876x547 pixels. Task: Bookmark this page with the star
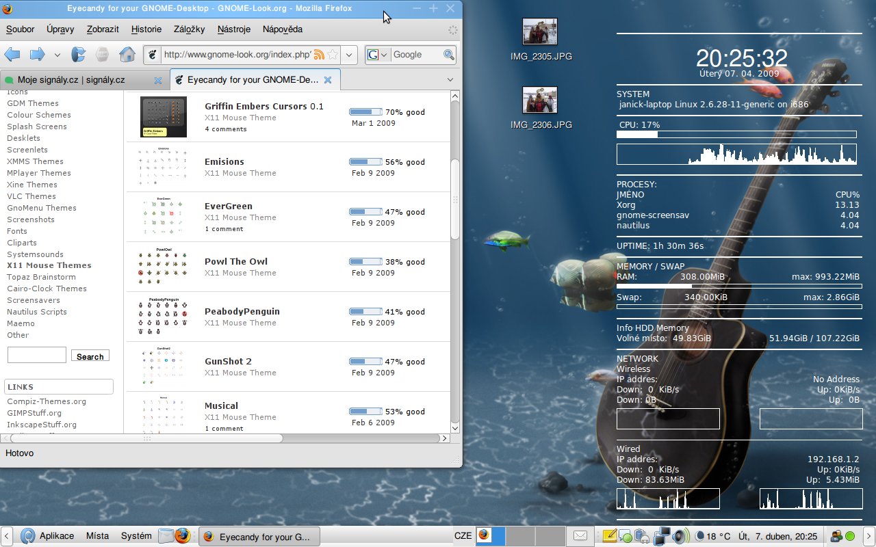(x=333, y=55)
